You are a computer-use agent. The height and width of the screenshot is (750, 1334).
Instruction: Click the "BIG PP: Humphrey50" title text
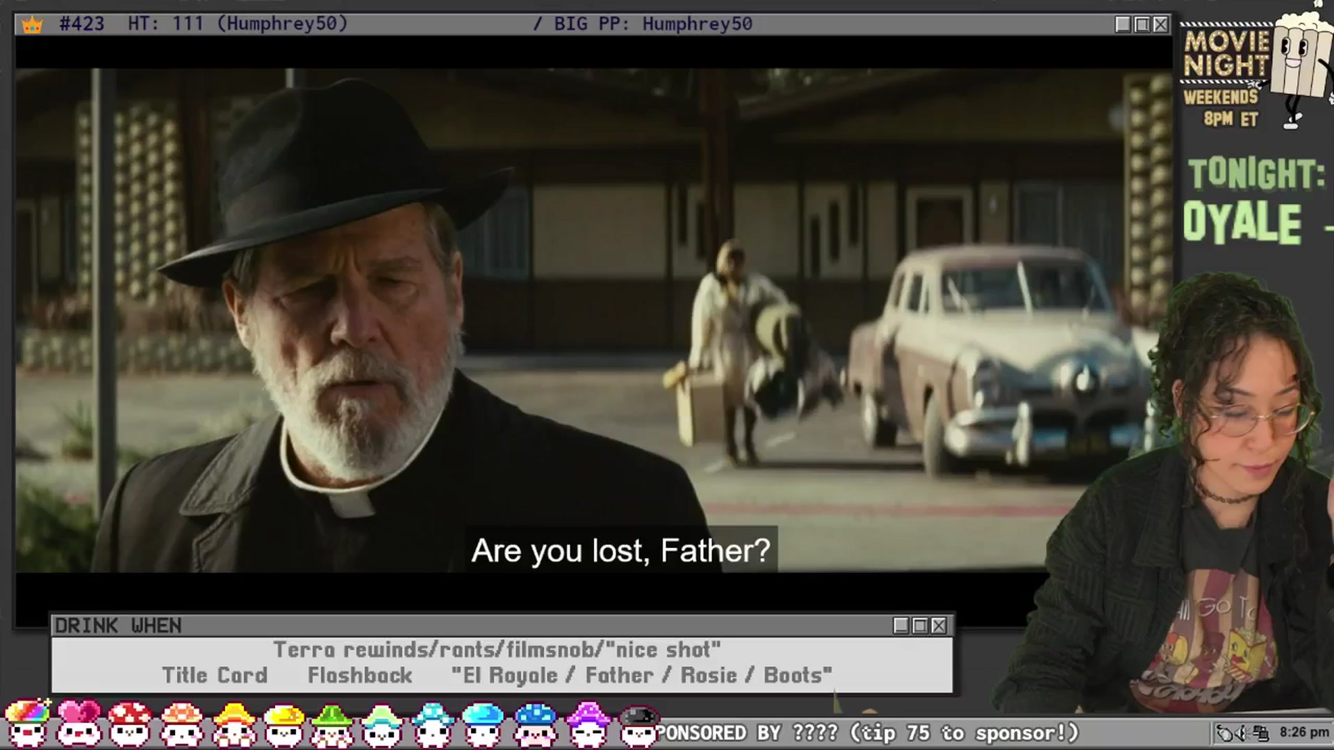(x=653, y=24)
